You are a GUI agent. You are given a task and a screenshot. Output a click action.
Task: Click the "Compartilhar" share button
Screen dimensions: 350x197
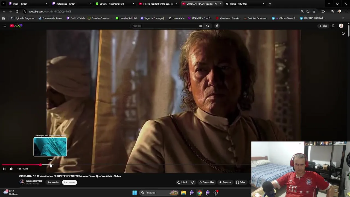point(206,182)
